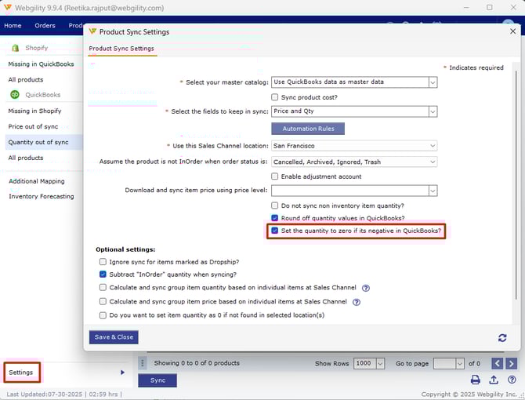
Task: Close the Product Sync Settings dialog
Action: pyautogui.click(x=512, y=31)
